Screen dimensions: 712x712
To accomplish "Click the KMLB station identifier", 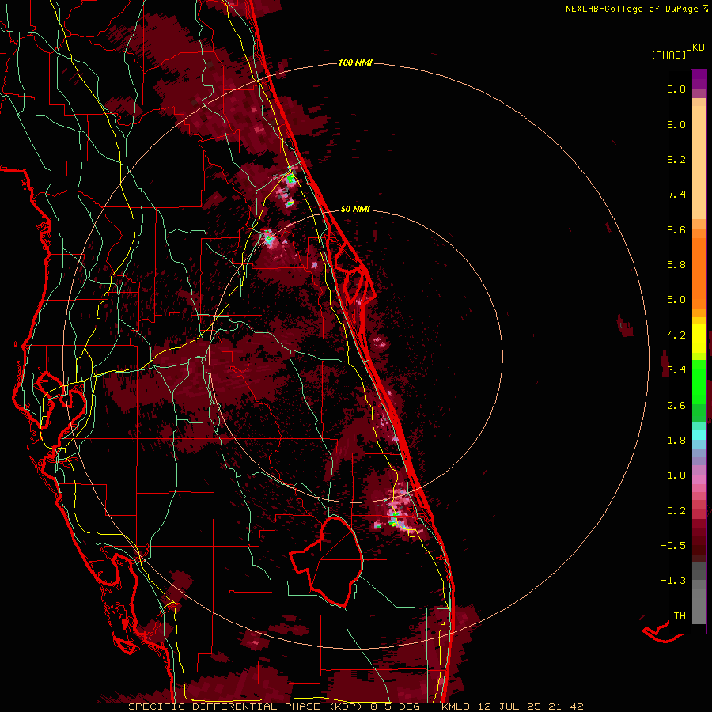I will pyautogui.click(x=456, y=706).
